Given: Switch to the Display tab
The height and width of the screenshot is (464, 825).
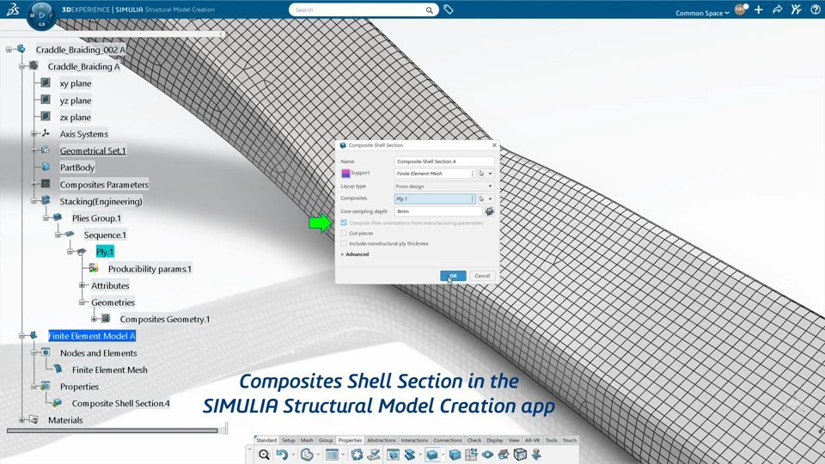Looking at the screenshot, I should pos(495,440).
